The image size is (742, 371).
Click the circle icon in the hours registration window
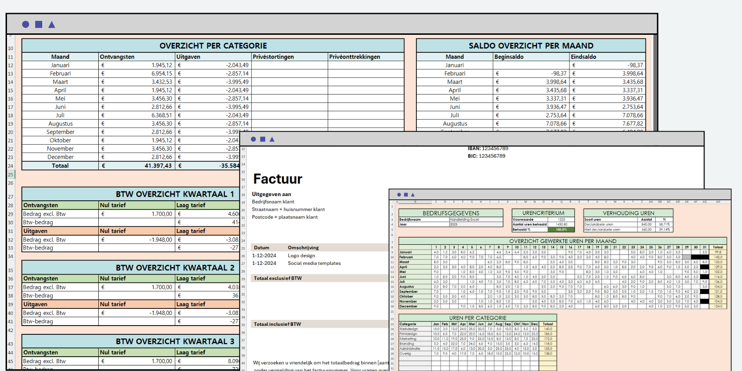pos(399,195)
